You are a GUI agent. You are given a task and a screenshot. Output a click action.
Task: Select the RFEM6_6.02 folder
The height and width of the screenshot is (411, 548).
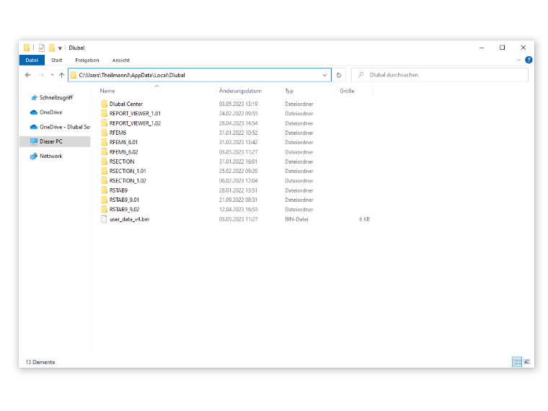(x=124, y=152)
